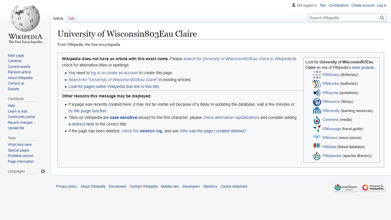391x220 pixels.
Task: Click the Wiktionary logo icon
Action: click(x=317, y=74)
